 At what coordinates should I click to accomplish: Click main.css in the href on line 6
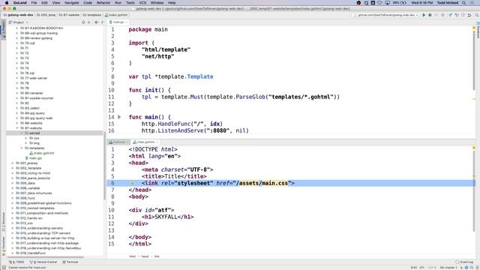275,183
